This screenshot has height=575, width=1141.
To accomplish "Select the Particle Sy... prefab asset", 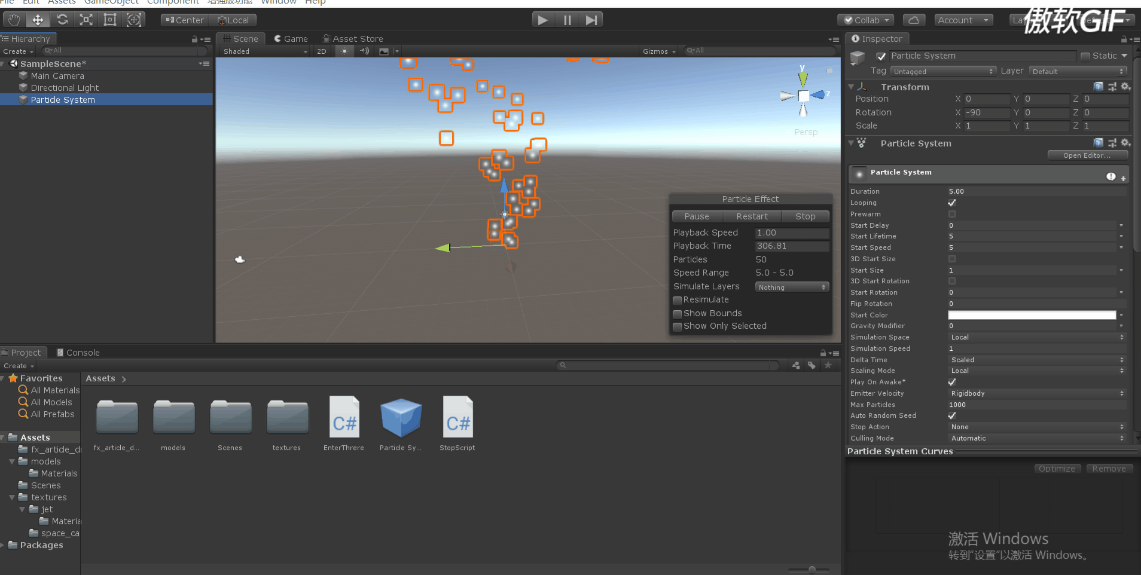I will [x=401, y=423].
